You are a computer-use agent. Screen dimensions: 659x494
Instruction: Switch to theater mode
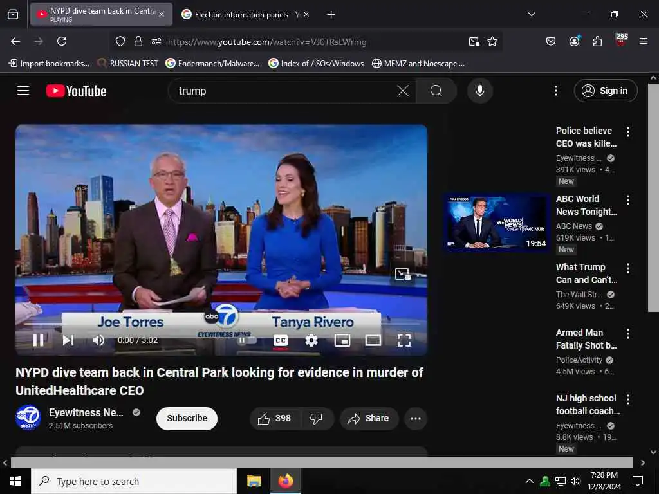tap(373, 340)
